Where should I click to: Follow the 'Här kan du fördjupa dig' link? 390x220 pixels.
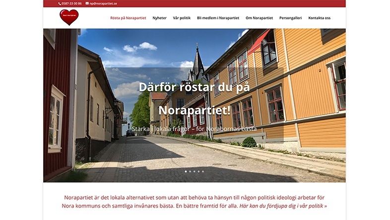[x=283, y=206]
